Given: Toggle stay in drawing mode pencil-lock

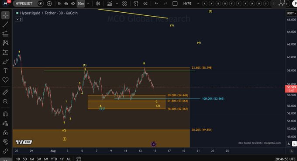Looking at the screenshot, I should pos(6,123).
